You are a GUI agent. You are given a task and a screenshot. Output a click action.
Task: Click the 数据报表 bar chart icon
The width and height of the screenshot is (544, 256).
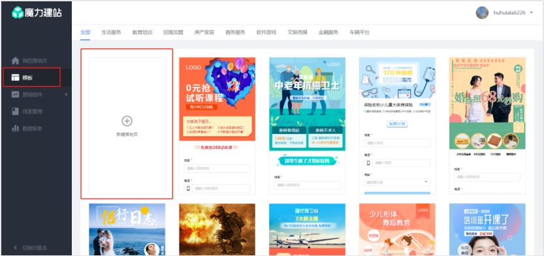coord(15,129)
